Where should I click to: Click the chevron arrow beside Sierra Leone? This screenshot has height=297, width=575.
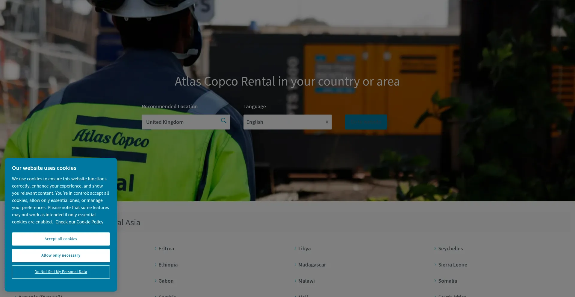pos(435,264)
